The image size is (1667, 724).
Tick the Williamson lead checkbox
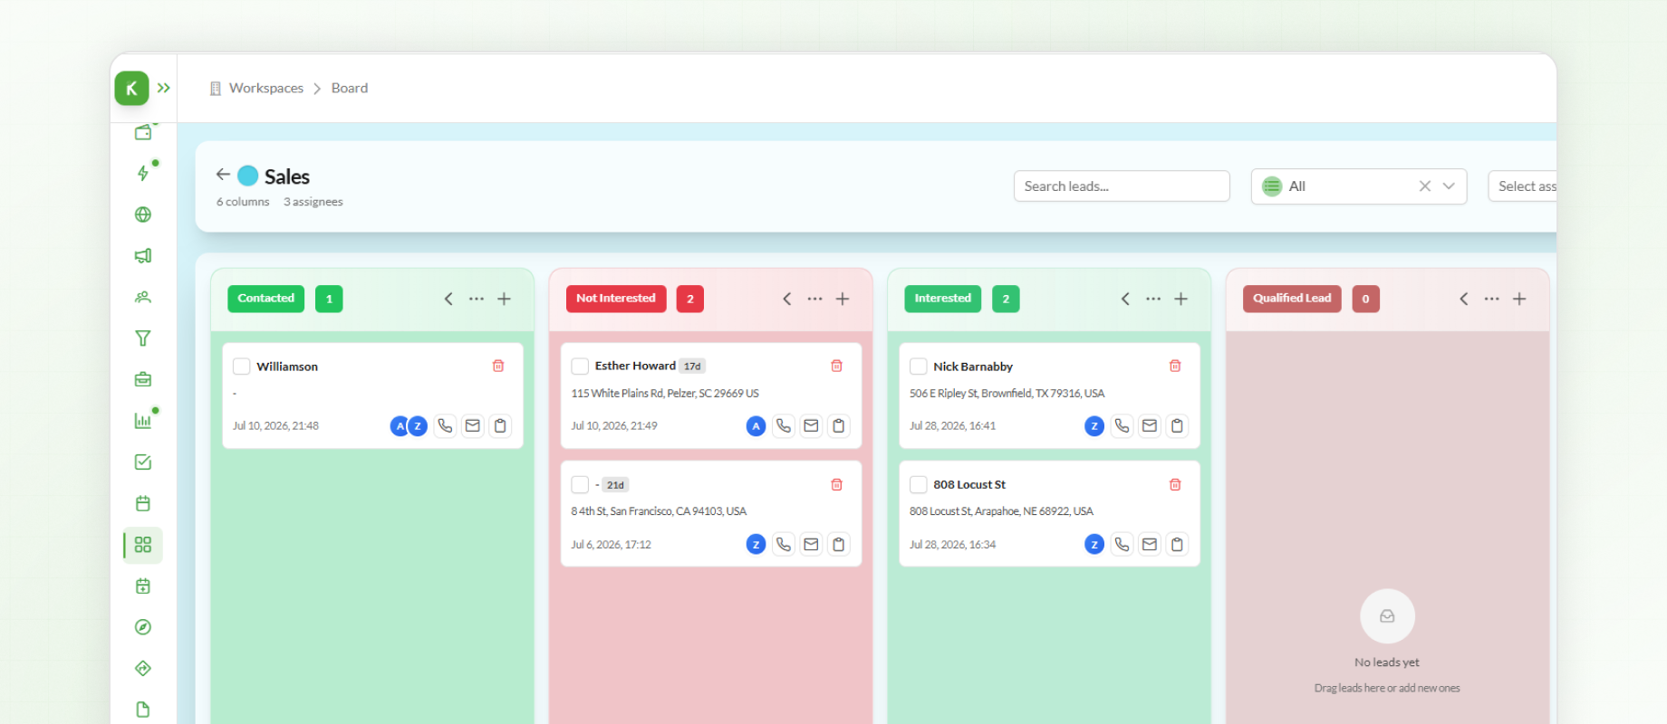242,367
